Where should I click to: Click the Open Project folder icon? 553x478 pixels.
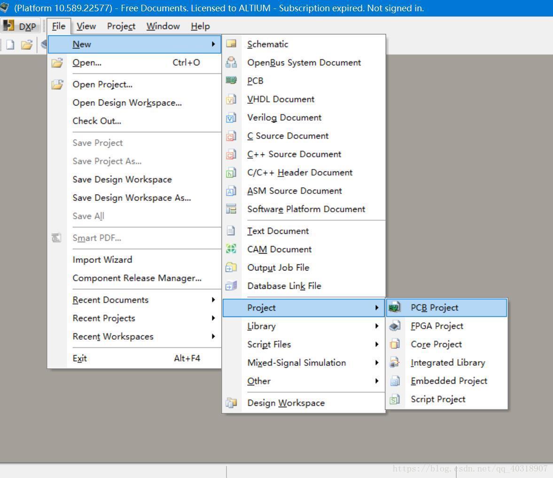(x=57, y=84)
